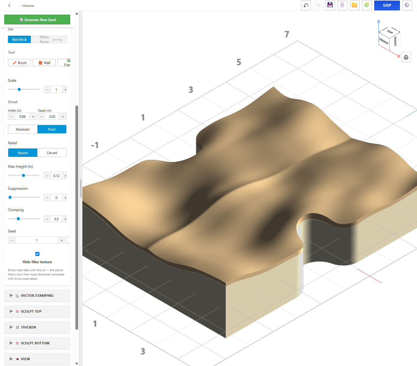This screenshot has height=366, width=417.
Task: Select Raised relief
Action: [23, 153]
